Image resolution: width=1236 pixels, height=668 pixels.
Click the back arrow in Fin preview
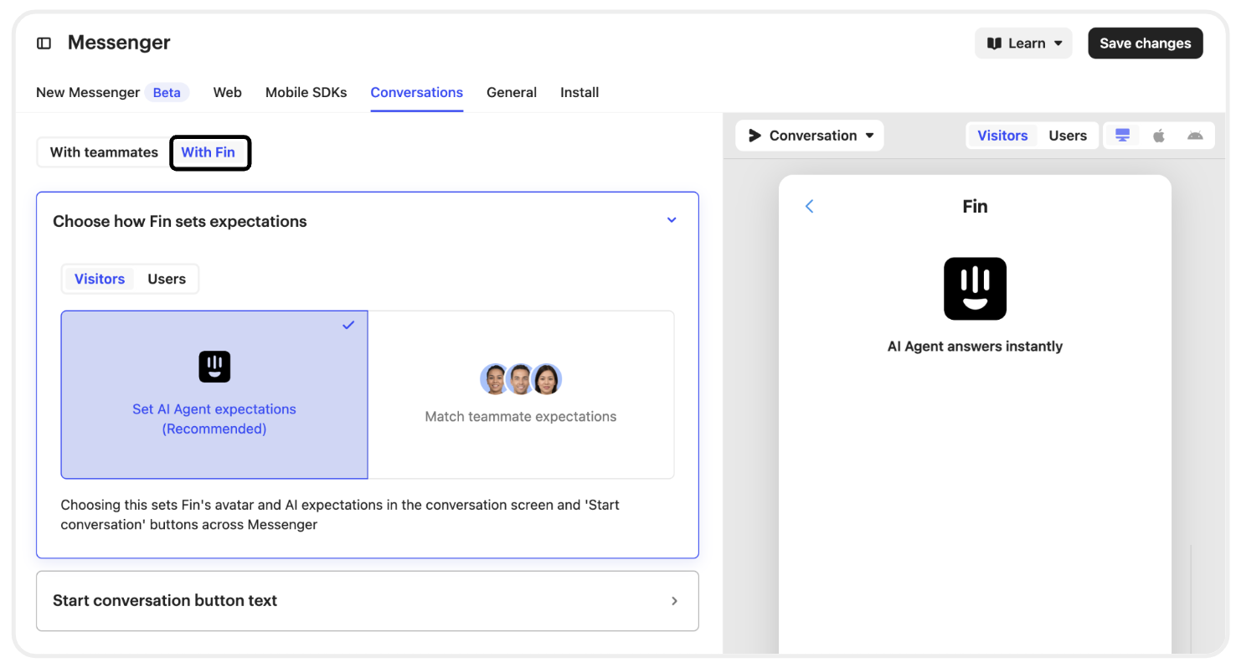click(x=809, y=206)
